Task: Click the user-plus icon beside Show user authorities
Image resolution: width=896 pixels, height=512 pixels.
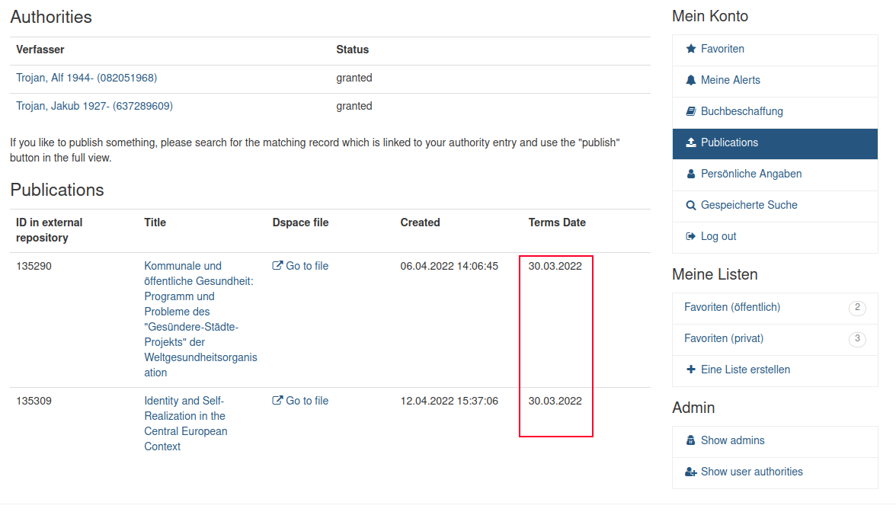Action: (x=691, y=472)
